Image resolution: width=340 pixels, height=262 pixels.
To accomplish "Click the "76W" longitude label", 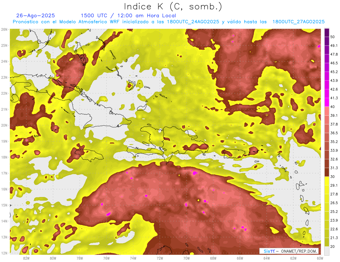I will pyautogui.click(x=106, y=258).
